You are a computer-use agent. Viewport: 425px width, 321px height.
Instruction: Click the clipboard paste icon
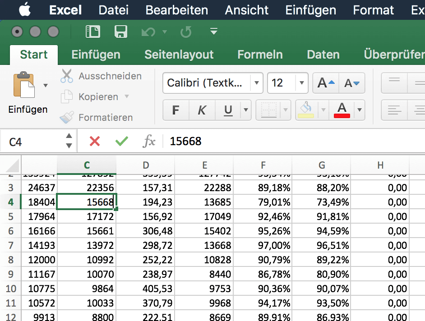pos(24,85)
